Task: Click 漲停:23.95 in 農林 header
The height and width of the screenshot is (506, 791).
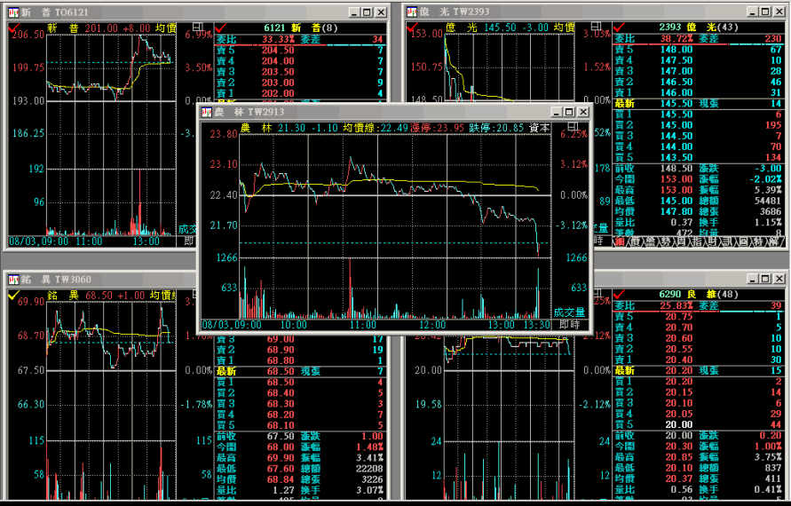Action: (437, 128)
